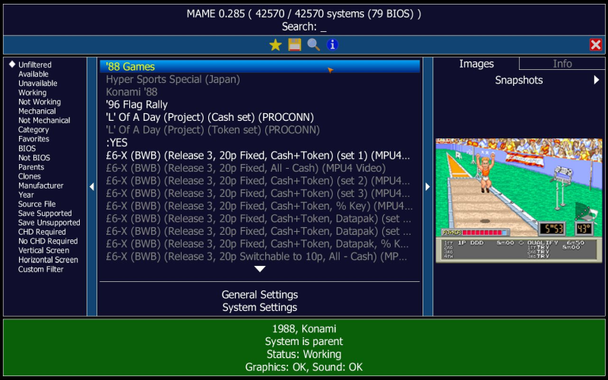Select '88 Games in system list
The width and height of the screenshot is (608, 380).
[x=260, y=67]
